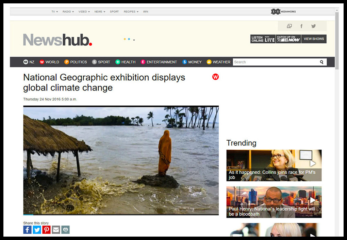Open the Facebook icon in header
347x240 pixels.
[301, 26]
